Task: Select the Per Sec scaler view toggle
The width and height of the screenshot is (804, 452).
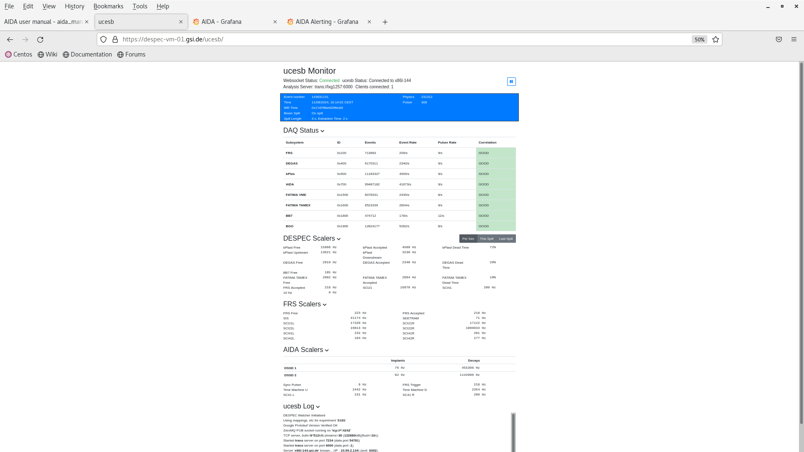Action: (x=467, y=239)
